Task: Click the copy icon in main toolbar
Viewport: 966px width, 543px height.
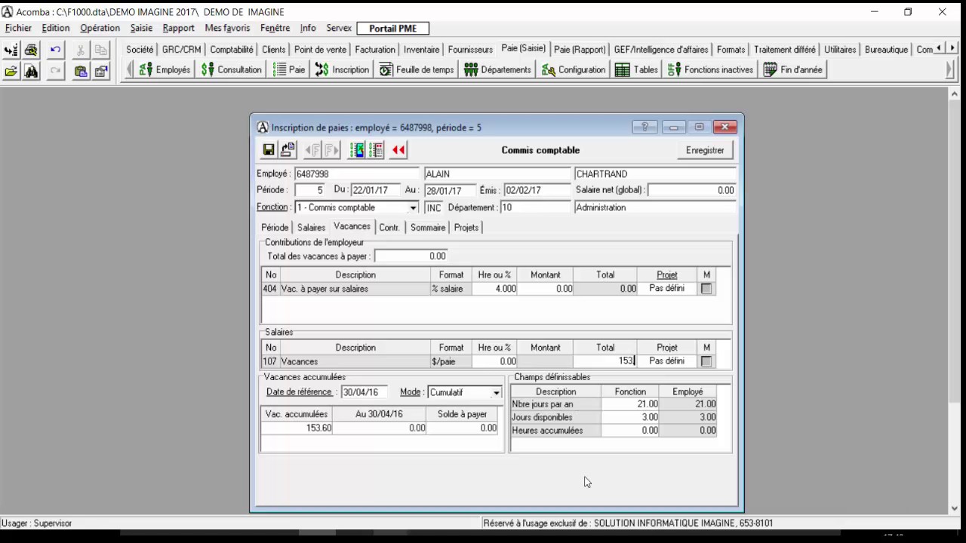Action: 100,50
